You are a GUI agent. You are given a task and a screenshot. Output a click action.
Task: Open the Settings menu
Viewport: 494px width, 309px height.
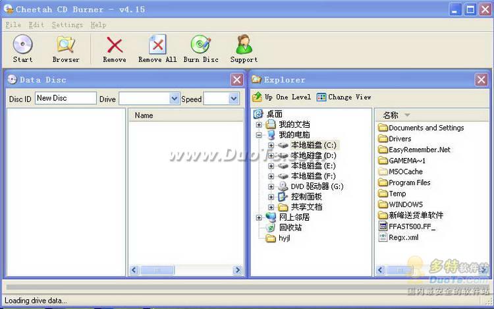point(67,24)
